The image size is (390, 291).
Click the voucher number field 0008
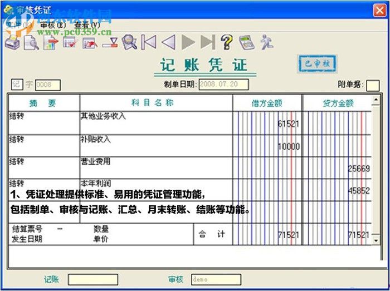click(x=48, y=85)
